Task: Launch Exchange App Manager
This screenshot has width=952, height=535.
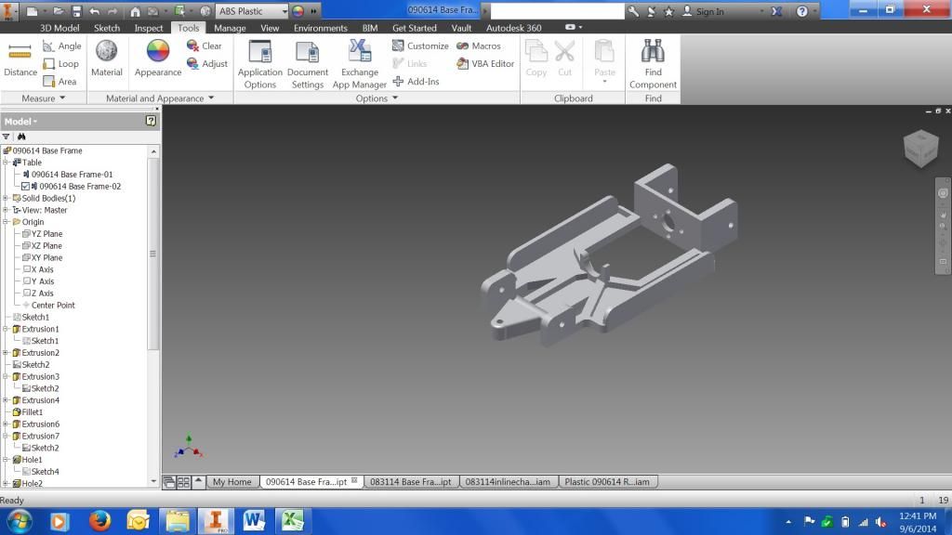Action: (360, 65)
